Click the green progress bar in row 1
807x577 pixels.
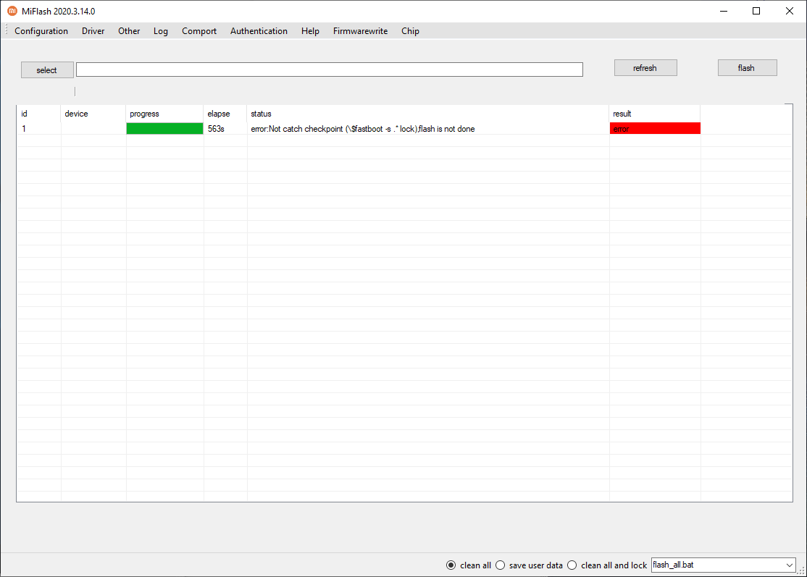(x=164, y=128)
